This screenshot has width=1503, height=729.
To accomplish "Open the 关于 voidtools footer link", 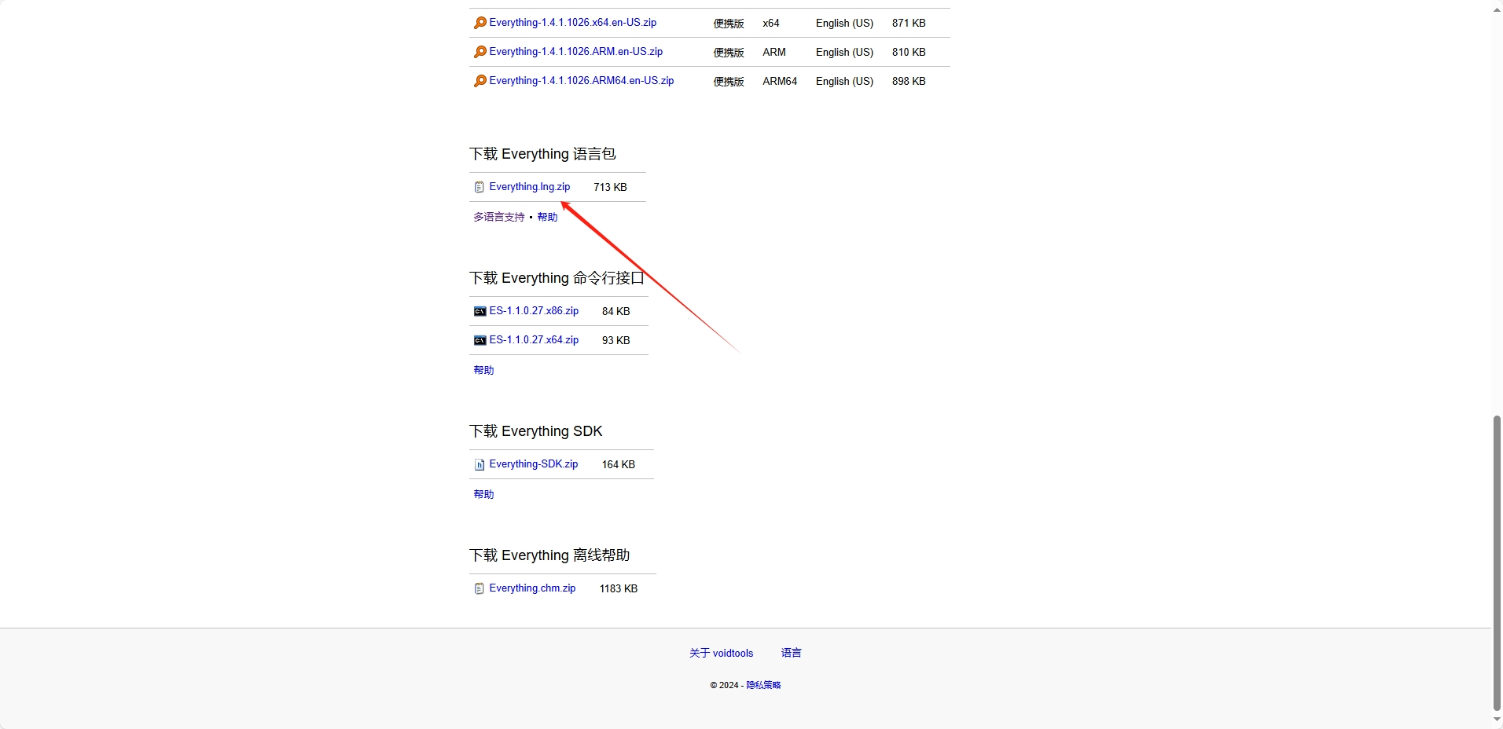I will click(721, 653).
